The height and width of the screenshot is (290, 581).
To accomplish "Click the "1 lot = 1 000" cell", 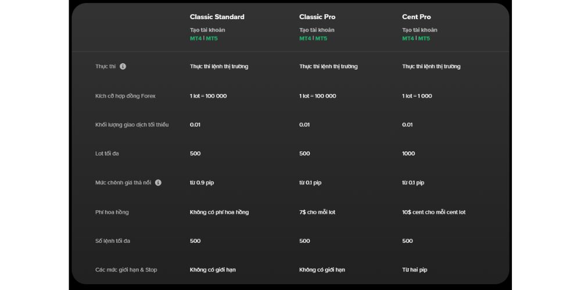I will [417, 96].
